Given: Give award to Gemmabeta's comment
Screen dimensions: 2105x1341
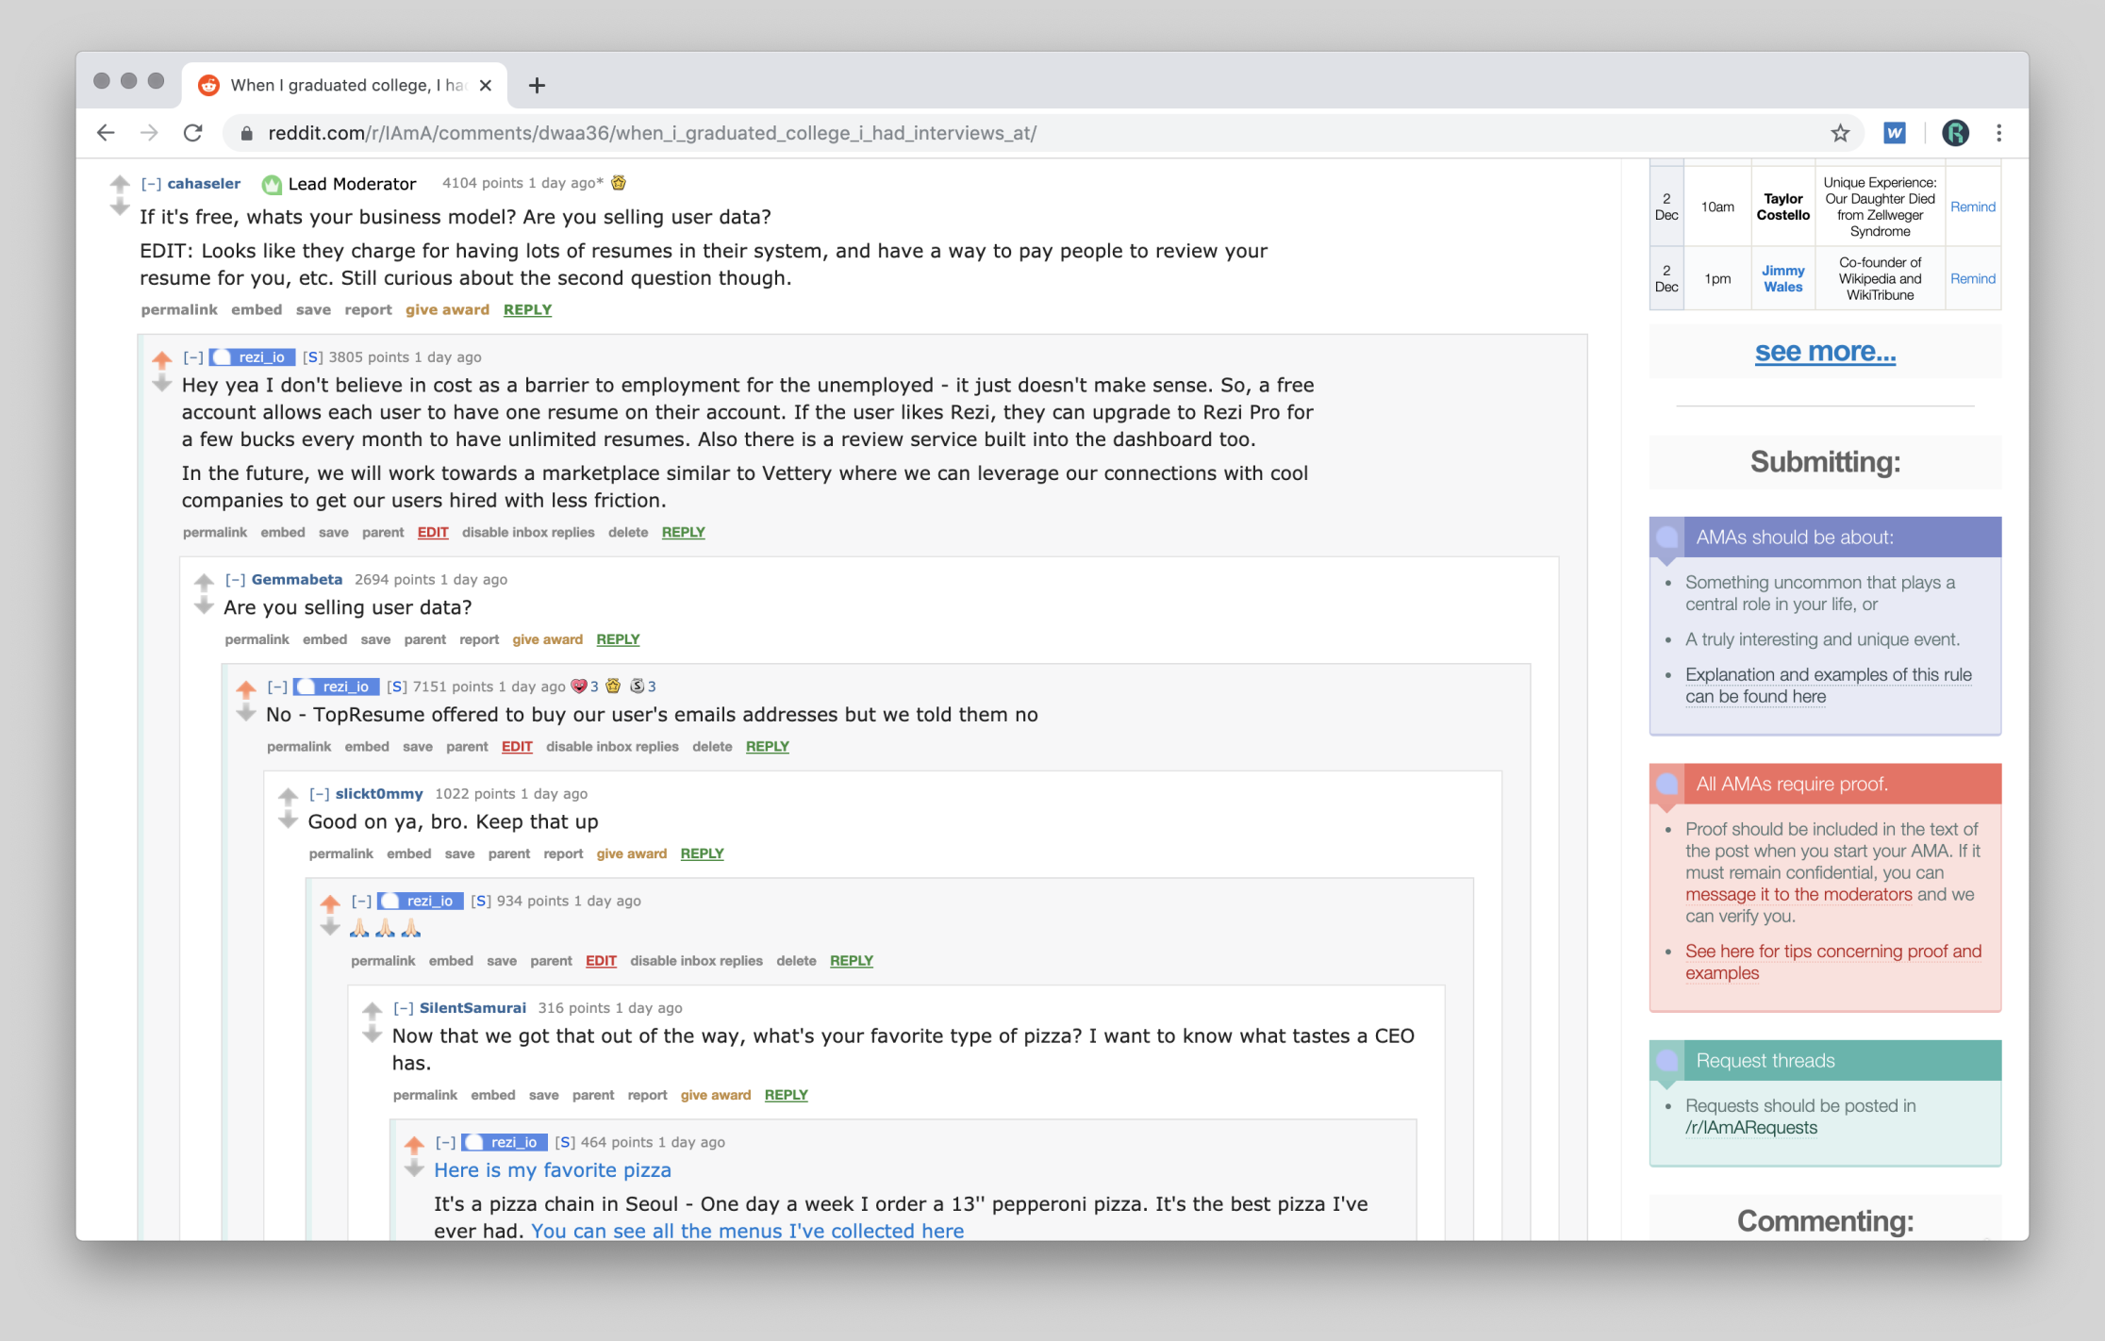Looking at the screenshot, I should tap(547, 638).
